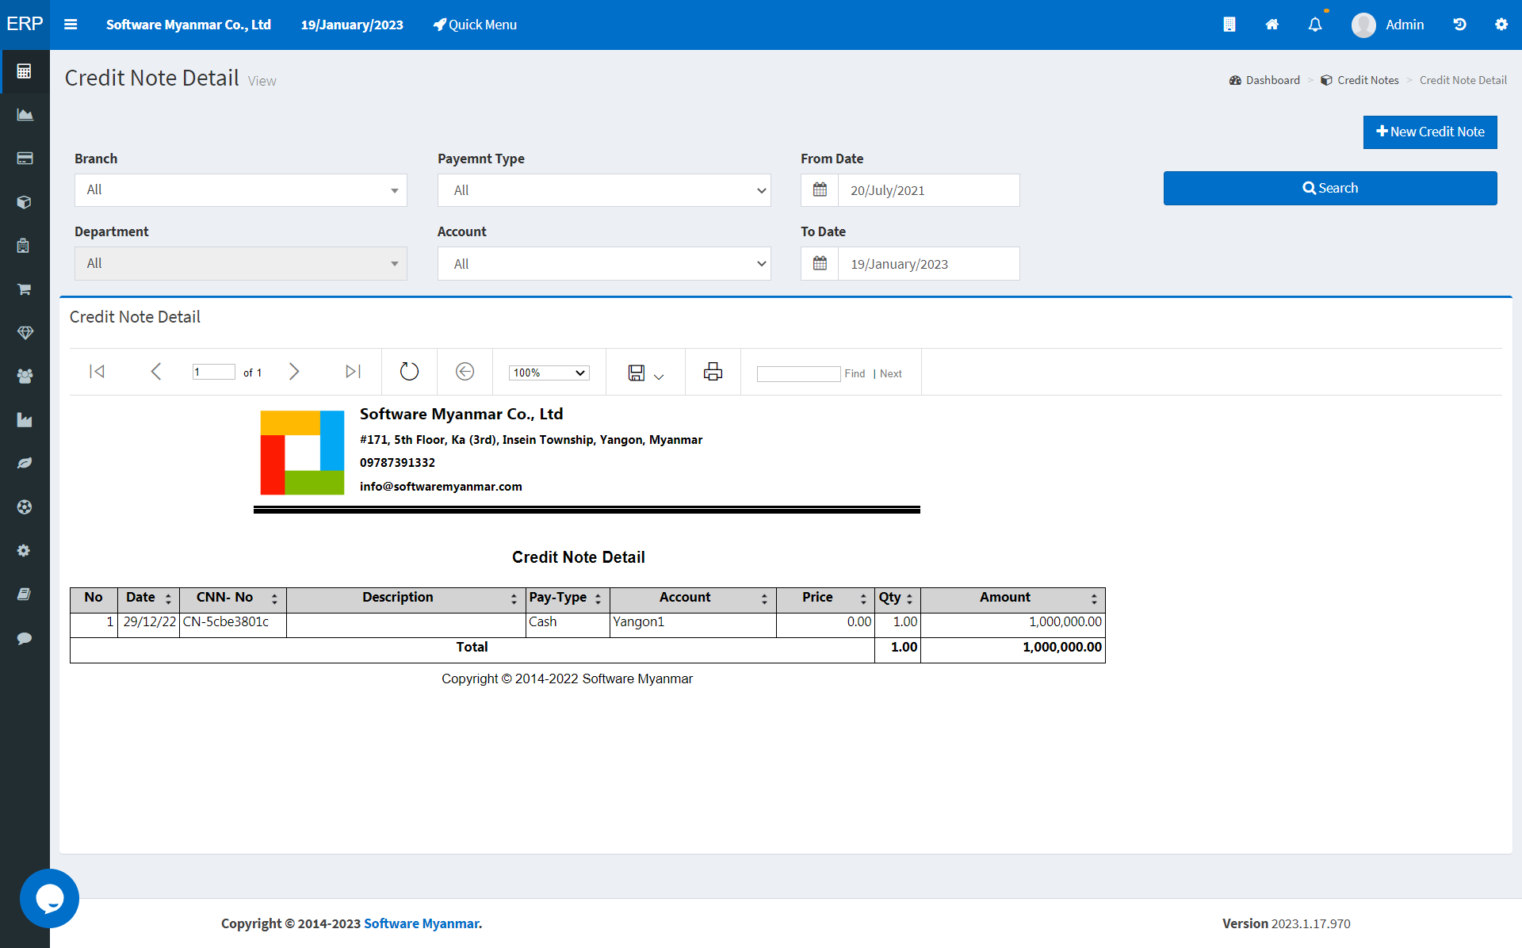Open the calculator sidebar icon

(25, 71)
